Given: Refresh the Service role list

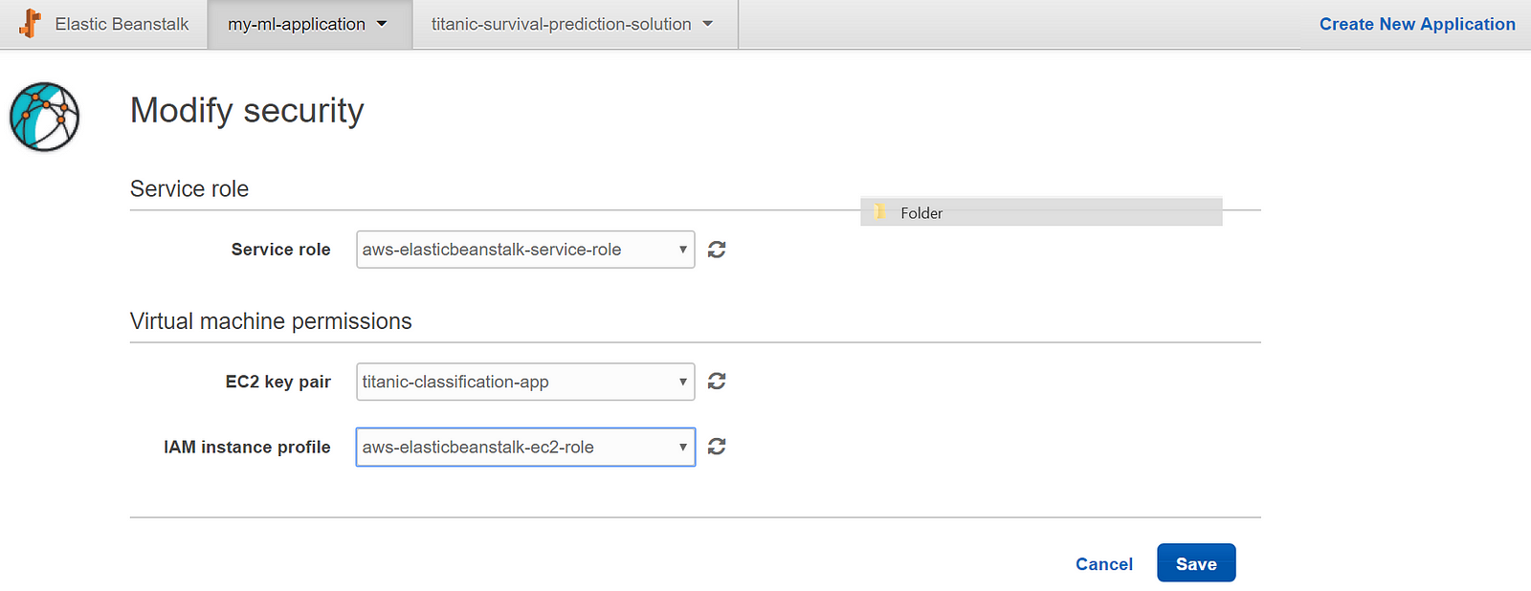Looking at the screenshot, I should (x=717, y=250).
